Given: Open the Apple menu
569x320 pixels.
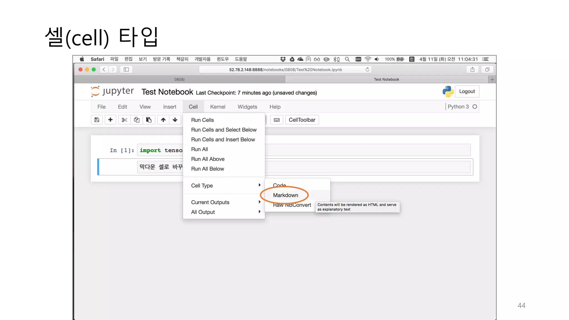Looking at the screenshot, I should pos(82,59).
